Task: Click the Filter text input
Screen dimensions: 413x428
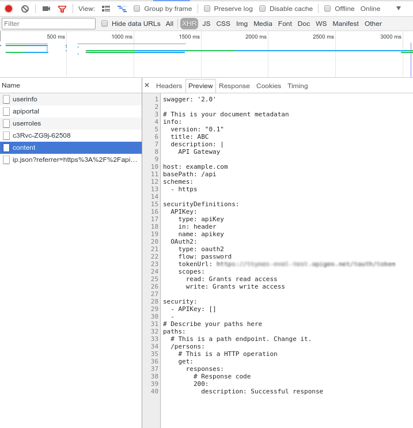Action: pos(48,24)
